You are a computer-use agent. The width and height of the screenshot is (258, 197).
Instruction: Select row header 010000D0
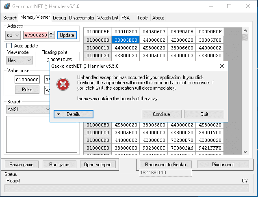(x=98, y=140)
